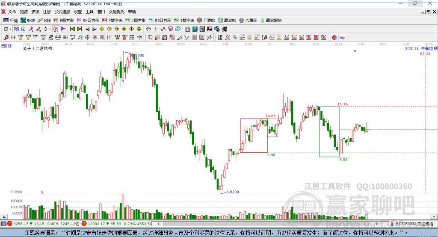Screen dimensions: 438x237
Task: Click the 02-24 date marker label
Action: (425, 53)
